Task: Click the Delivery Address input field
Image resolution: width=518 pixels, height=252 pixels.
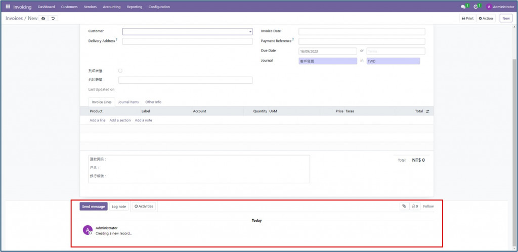Action: pyautogui.click(x=187, y=41)
